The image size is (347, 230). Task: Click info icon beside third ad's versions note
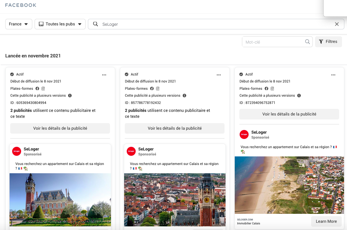tap(299, 96)
